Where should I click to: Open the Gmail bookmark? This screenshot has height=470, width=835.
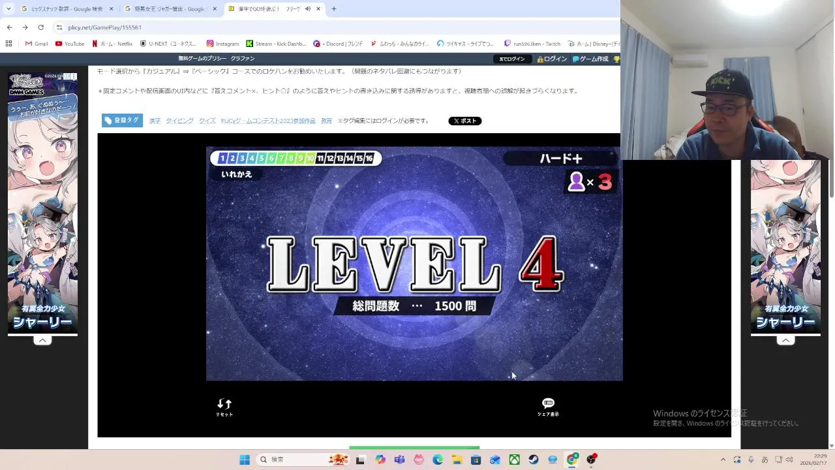37,44
